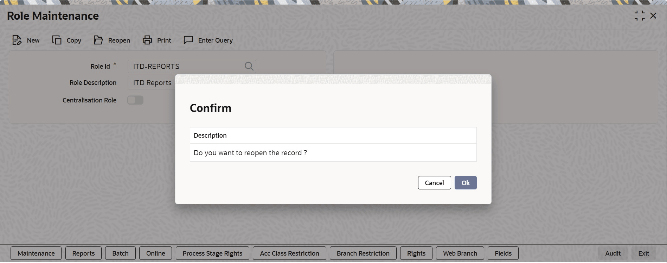Select the Reopen icon in the toolbar
The image size is (667, 263).
112,40
